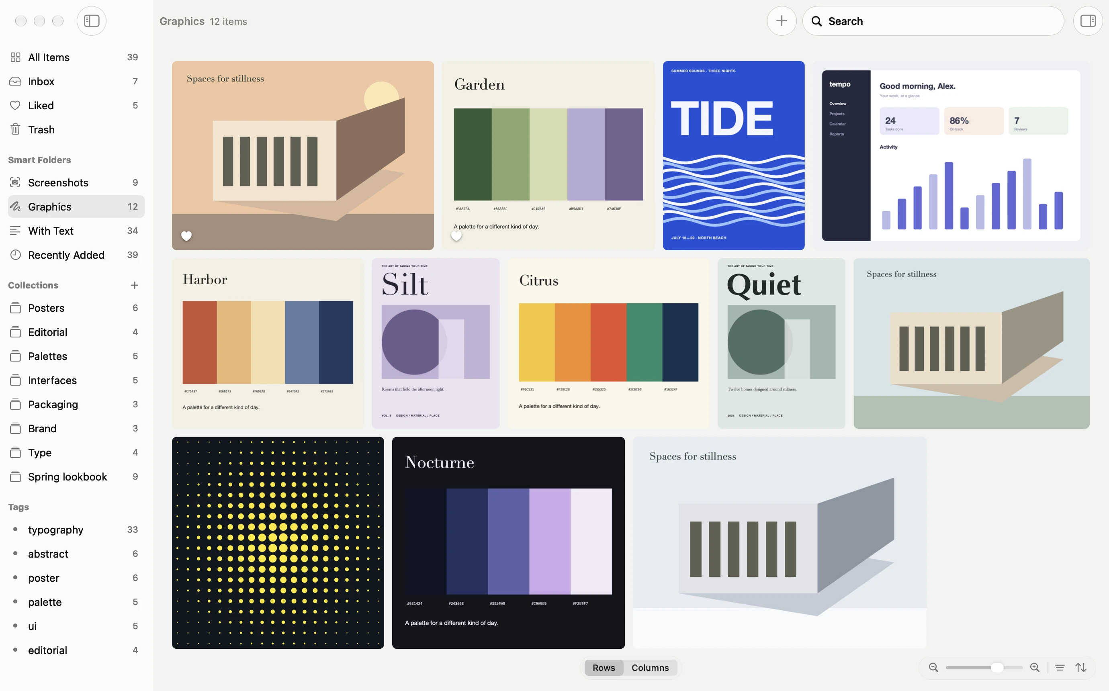
Task: Click the Tags section heading
Action: tap(18, 507)
